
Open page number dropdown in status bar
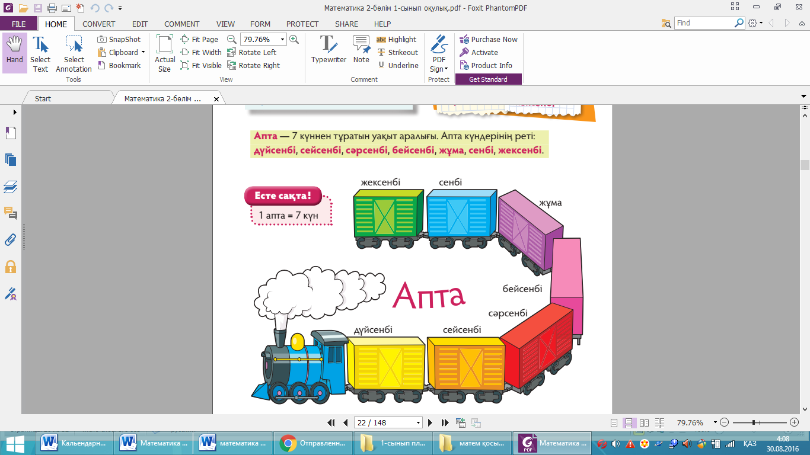point(419,423)
